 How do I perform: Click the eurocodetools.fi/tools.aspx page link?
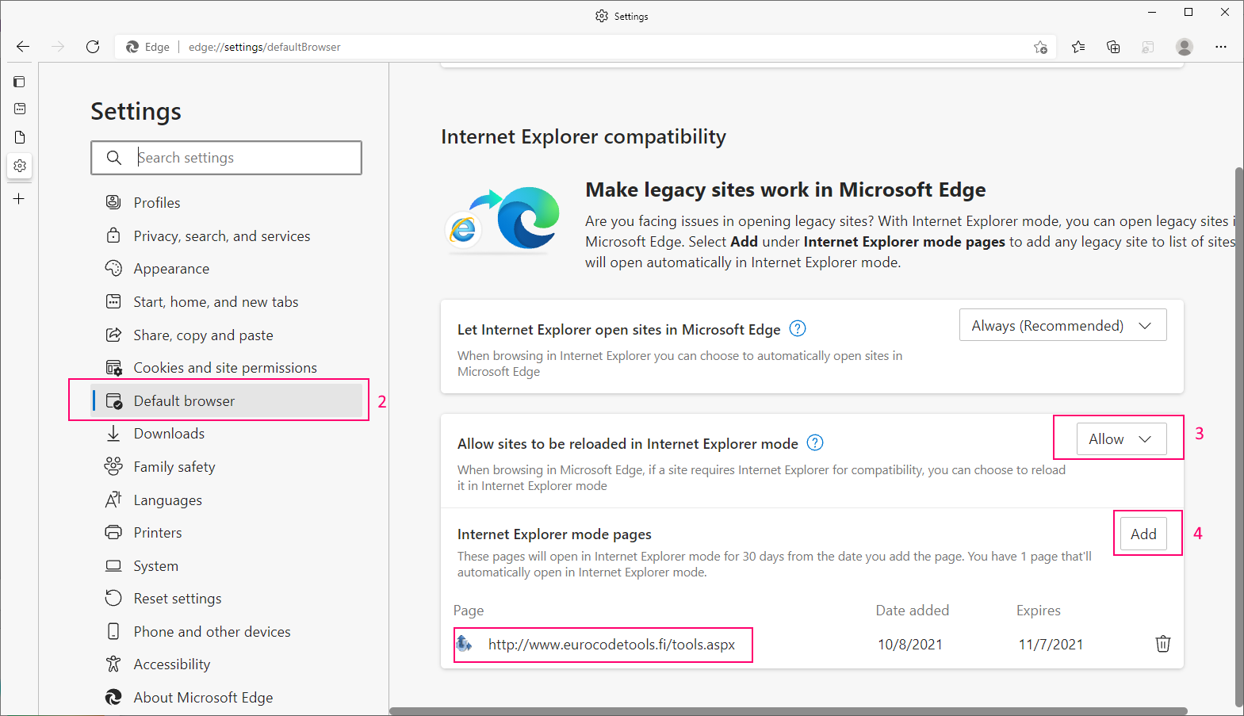click(611, 645)
